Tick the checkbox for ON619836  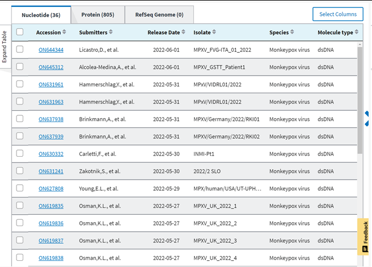pos(20,223)
